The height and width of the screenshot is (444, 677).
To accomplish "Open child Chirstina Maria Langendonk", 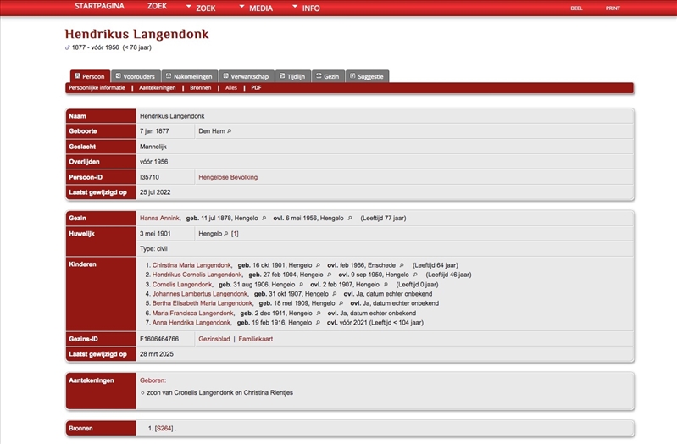I will pyautogui.click(x=191, y=265).
